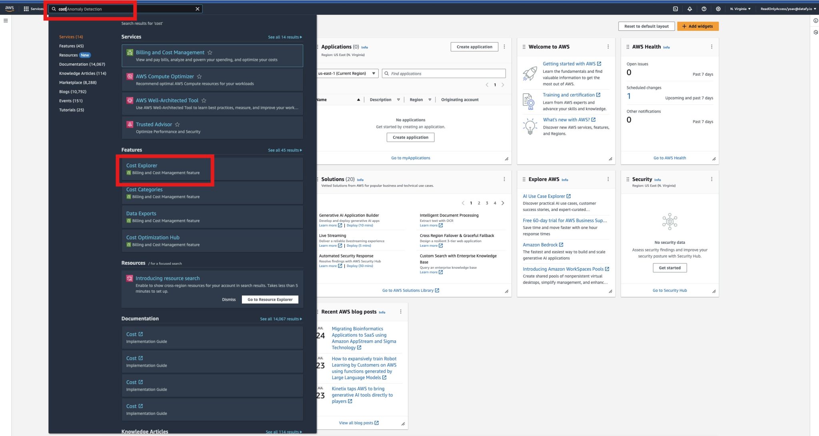
Task: Open the AWS CloudShell terminal icon
Action: pyautogui.click(x=675, y=8)
